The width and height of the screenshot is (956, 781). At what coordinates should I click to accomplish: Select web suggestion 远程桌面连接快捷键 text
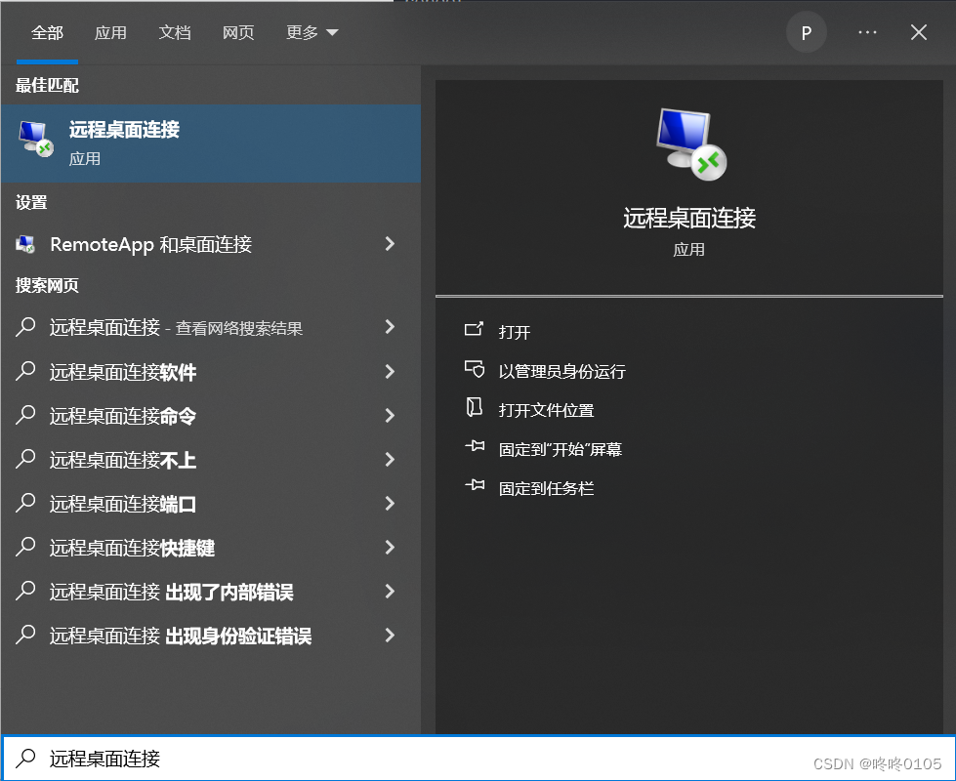pyautogui.click(x=132, y=548)
